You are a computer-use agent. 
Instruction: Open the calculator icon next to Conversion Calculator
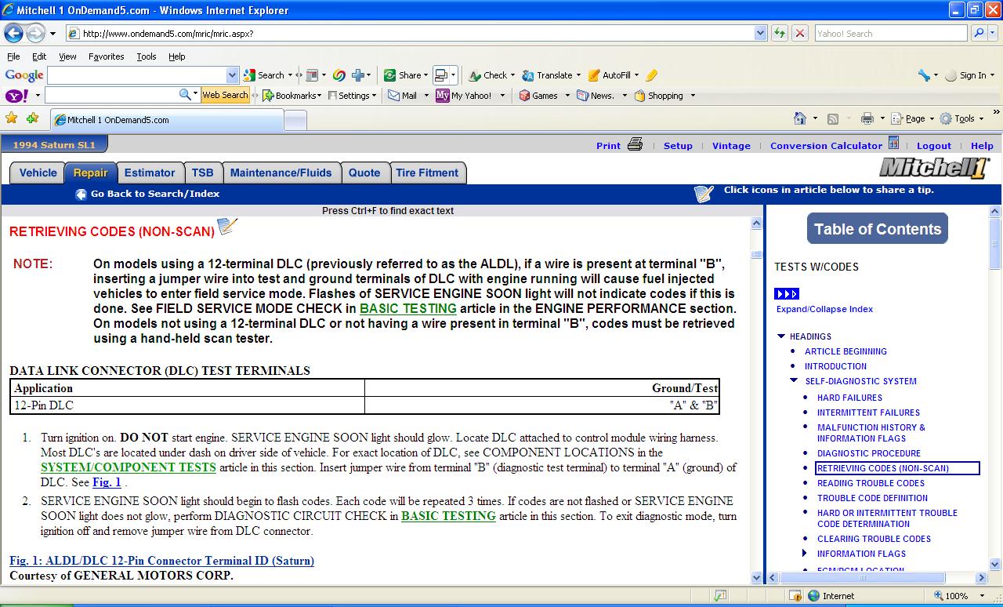pyautogui.click(x=893, y=144)
